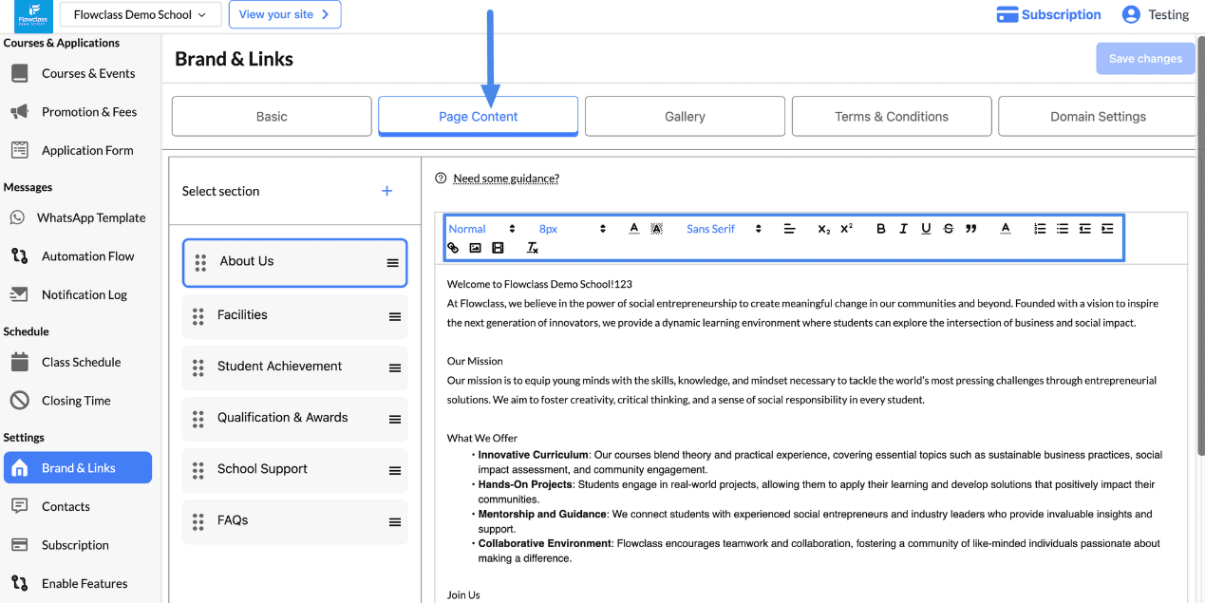Grab the drag handle for Facilities
Viewport: 1205px width, 603px height.
[x=198, y=316]
